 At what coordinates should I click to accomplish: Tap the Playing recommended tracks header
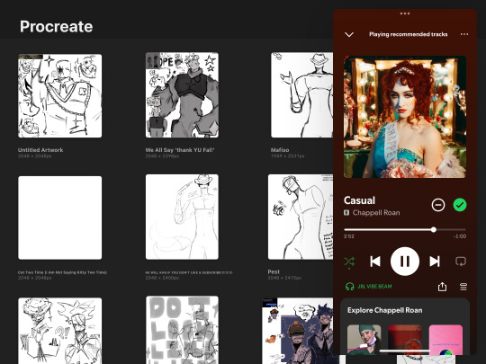pos(409,34)
